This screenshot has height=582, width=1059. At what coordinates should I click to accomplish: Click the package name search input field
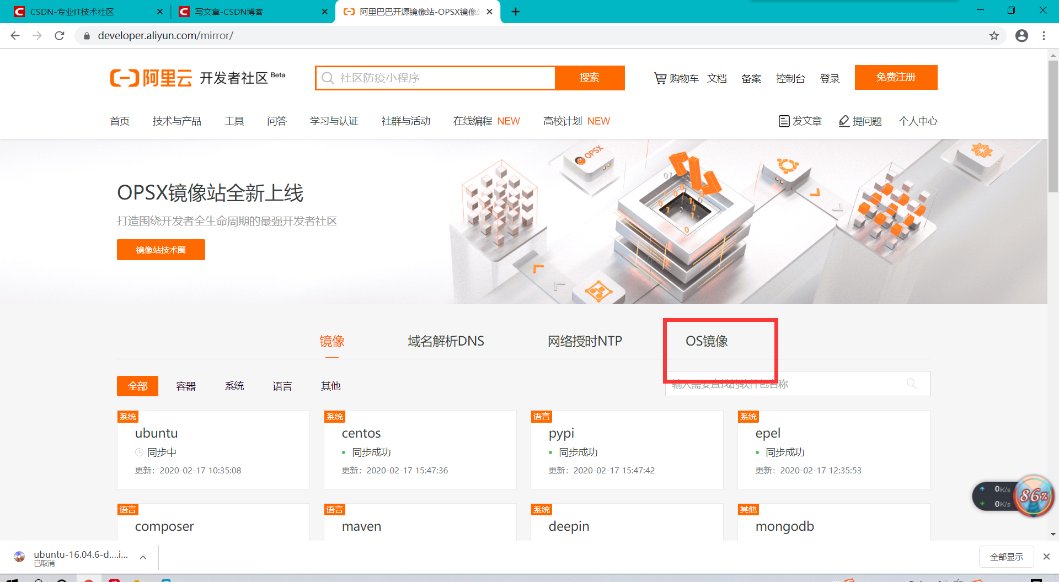click(783, 384)
